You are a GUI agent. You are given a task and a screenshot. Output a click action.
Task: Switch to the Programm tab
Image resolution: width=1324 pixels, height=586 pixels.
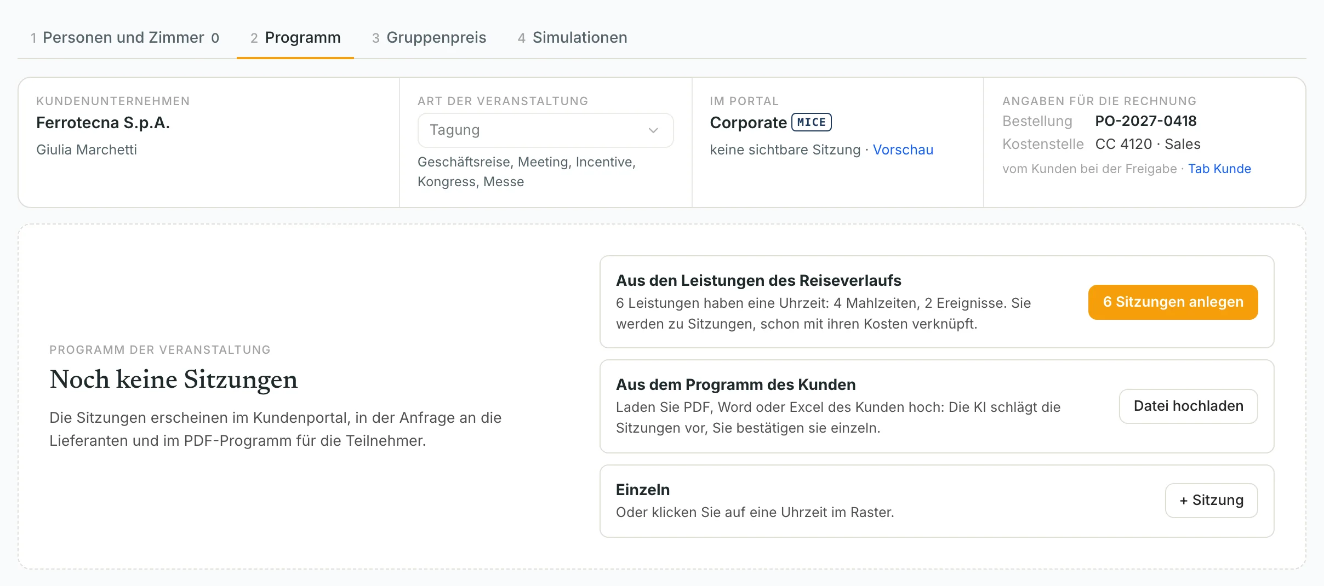pyautogui.click(x=295, y=37)
